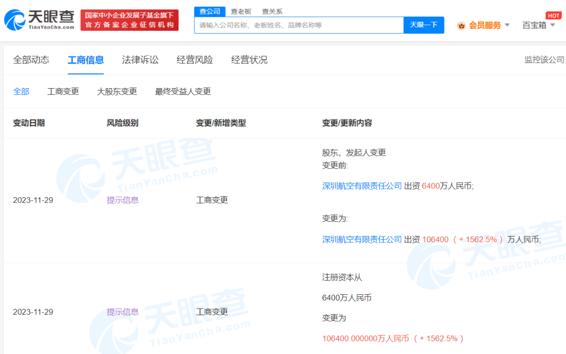Switch to the 法律诉讼 tab
566x354 pixels.
[140, 60]
